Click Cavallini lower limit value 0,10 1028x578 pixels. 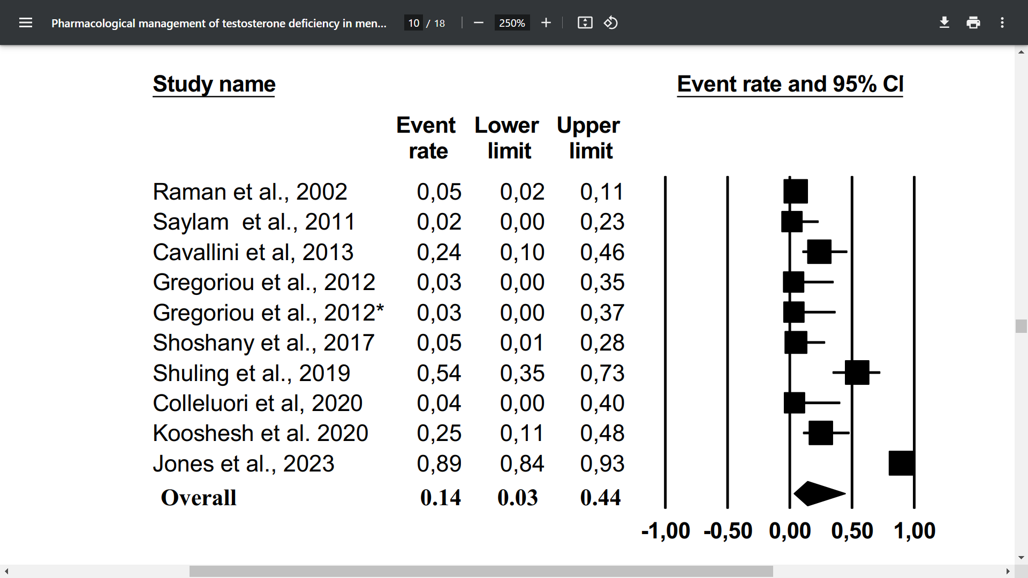tap(522, 252)
